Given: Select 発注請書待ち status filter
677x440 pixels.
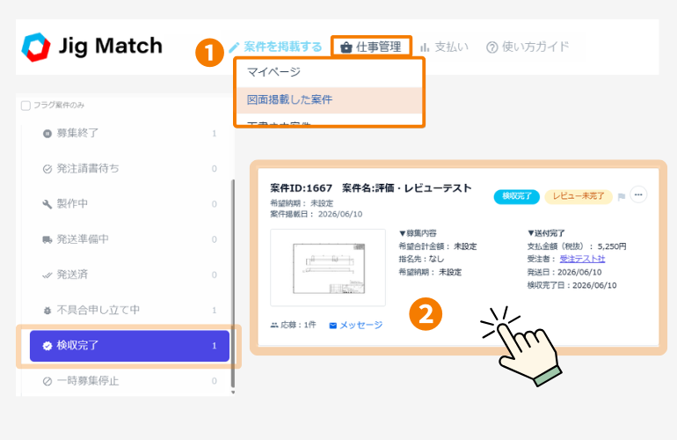Looking at the screenshot, I should (x=129, y=169).
